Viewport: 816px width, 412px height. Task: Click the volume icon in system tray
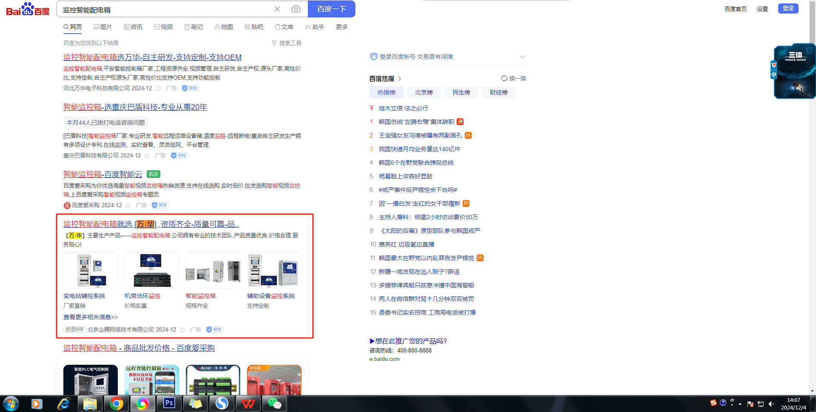[x=771, y=403]
